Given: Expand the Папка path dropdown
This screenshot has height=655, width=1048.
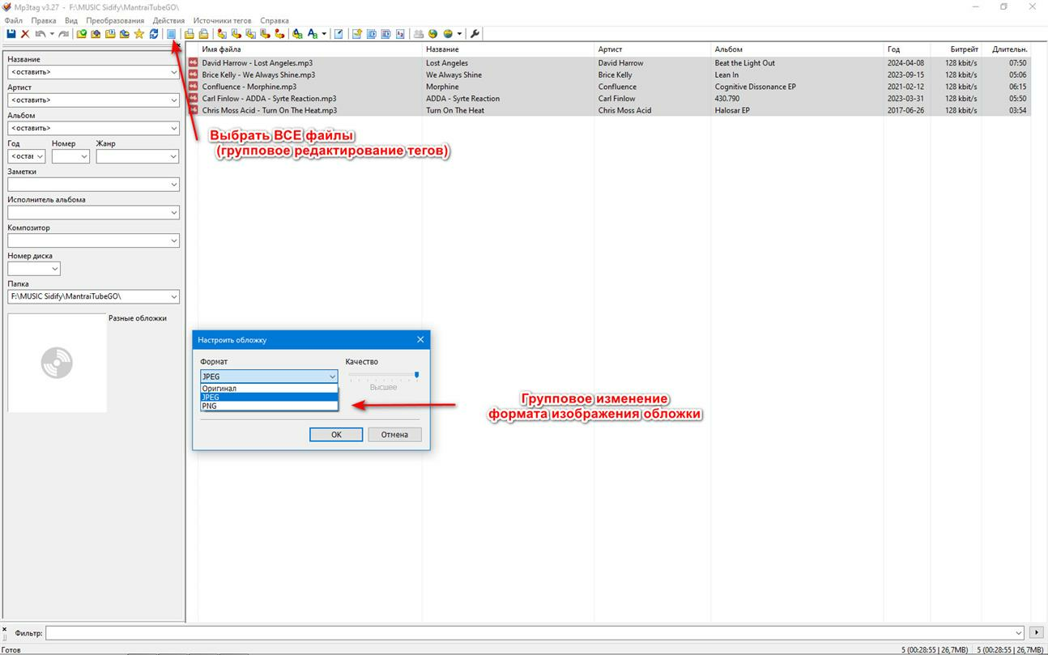Looking at the screenshot, I should [x=174, y=296].
